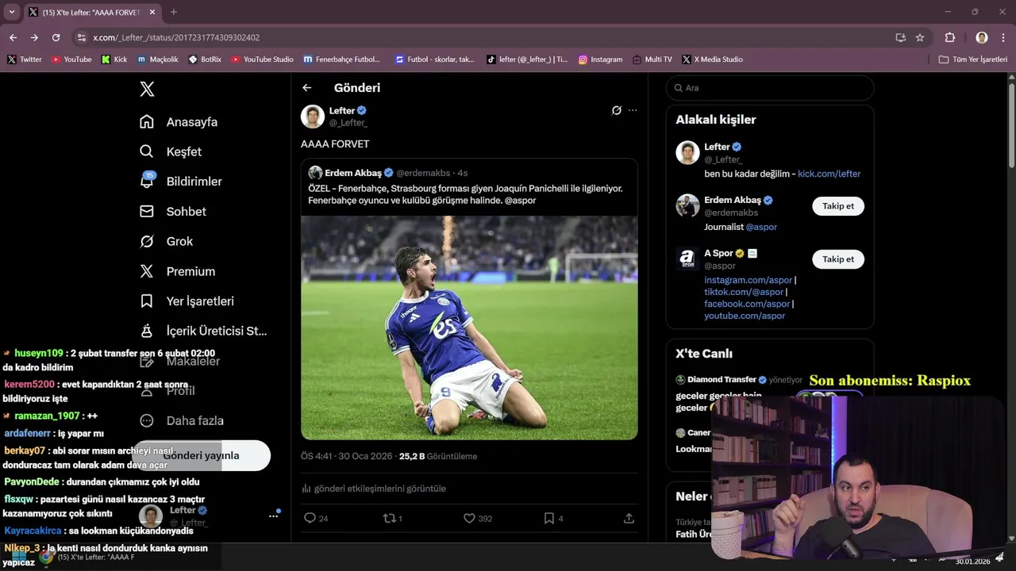Open Keşfet explore page

pos(171,151)
